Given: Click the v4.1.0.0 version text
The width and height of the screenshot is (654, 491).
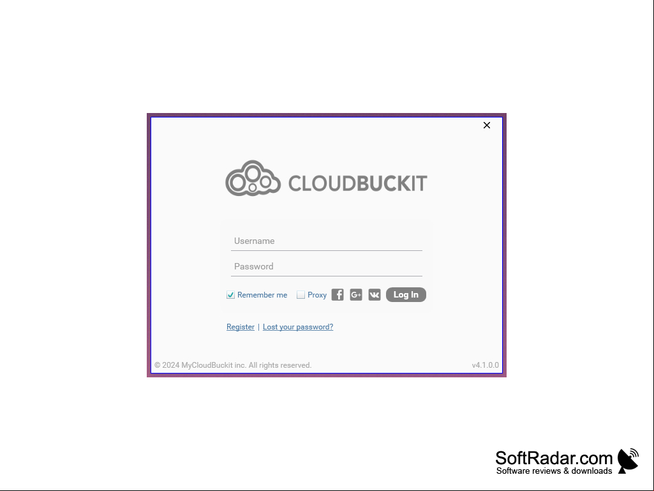Looking at the screenshot, I should pyautogui.click(x=485, y=365).
